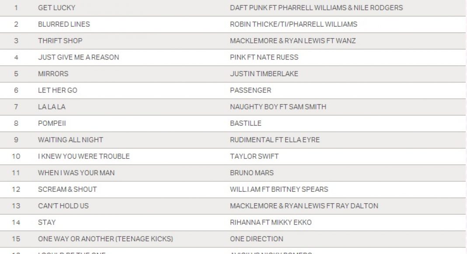The height and width of the screenshot is (254, 467).
Task: Open the BLURRED LINES song entry
Action: click(64, 24)
